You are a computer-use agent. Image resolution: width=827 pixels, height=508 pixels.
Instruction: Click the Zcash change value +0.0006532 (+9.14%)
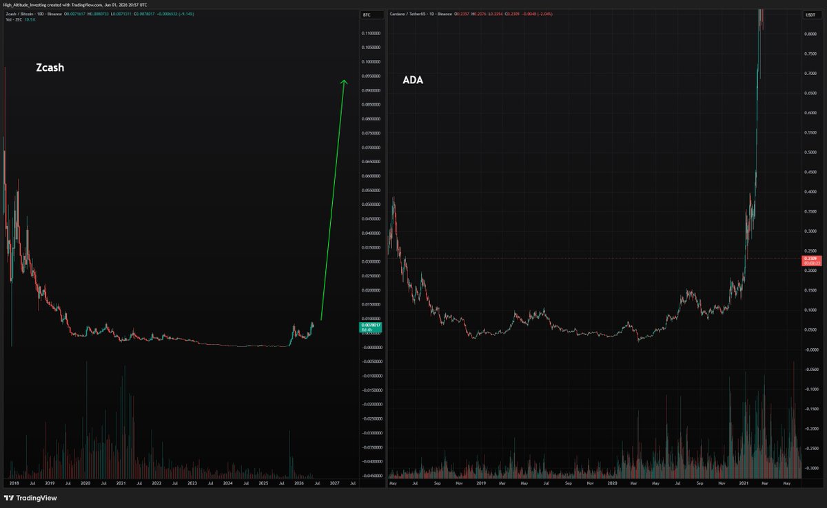pos(175,14)
